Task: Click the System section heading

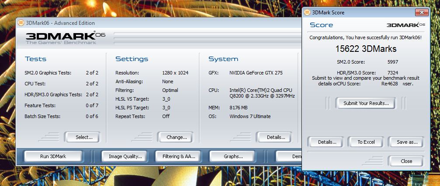Action: tap(223, 59)
